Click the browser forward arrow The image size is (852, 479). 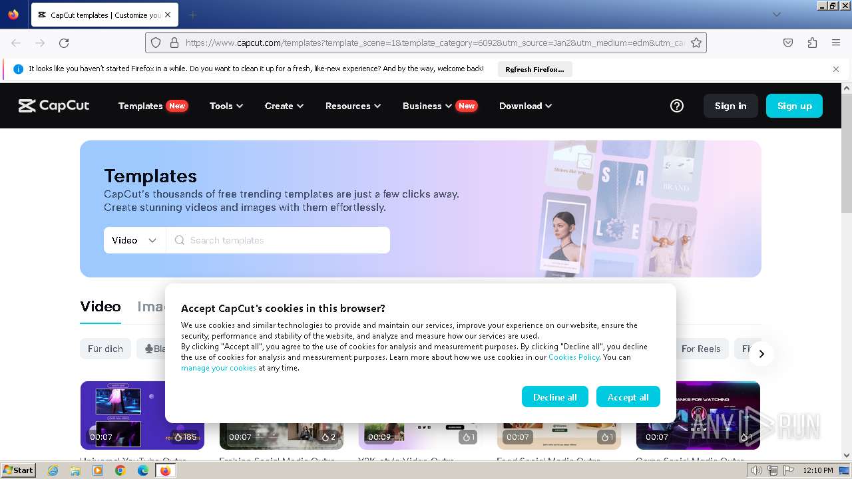(x=40, y=43)
